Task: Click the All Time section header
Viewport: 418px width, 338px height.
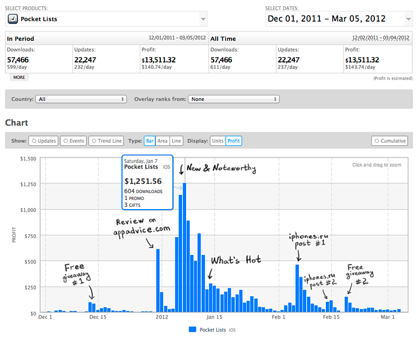Action: pyautogui.click(x=223, y=39)
